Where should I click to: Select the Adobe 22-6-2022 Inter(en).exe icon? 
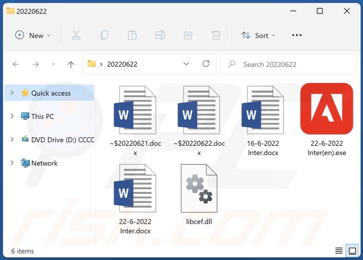[327, 109]
